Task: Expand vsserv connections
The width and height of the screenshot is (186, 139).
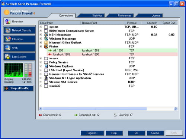Action: pyautogui.click(x=41, y=58)
